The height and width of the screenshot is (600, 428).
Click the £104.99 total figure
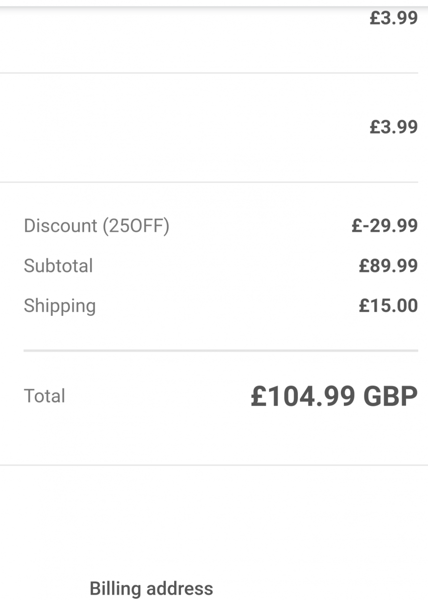tap(303, 397)
